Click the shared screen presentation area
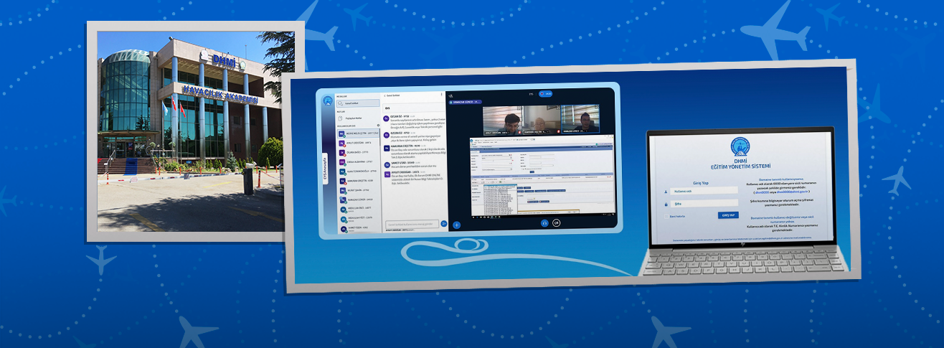 coord(542,176)
